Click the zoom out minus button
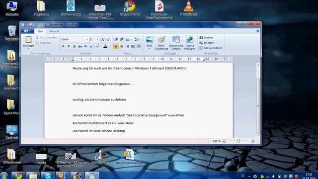Screen dimensions: 318x179 pos(224,141)
